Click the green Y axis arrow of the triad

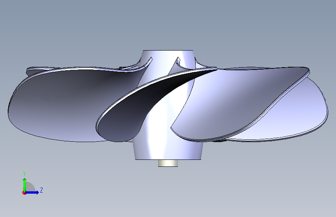pos(25,185)
